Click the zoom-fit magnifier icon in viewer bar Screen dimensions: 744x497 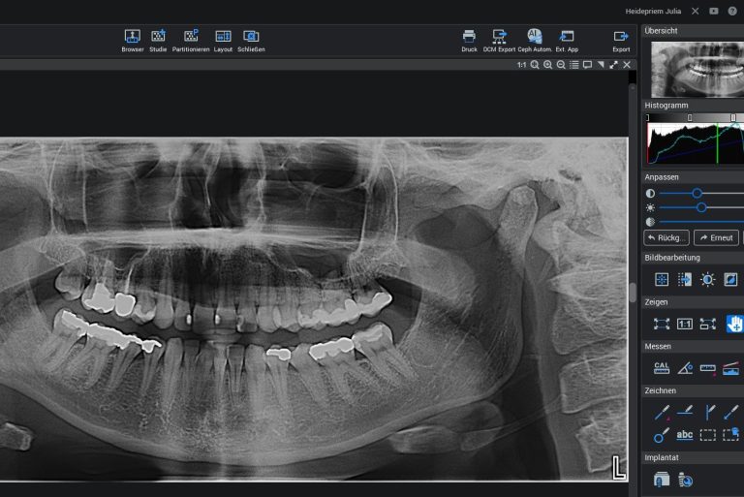(535, 65)
